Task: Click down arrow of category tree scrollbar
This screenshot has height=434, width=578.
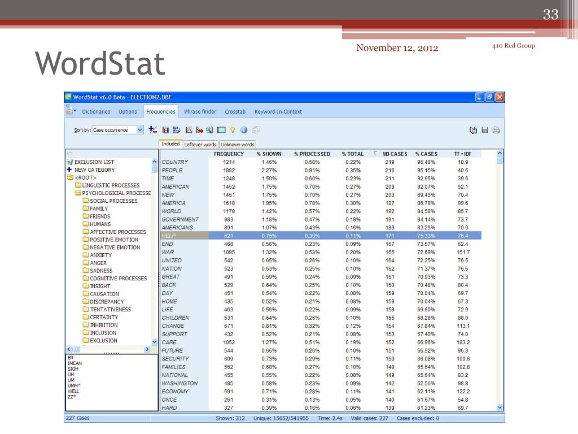Action: click(x=155, y=342)
